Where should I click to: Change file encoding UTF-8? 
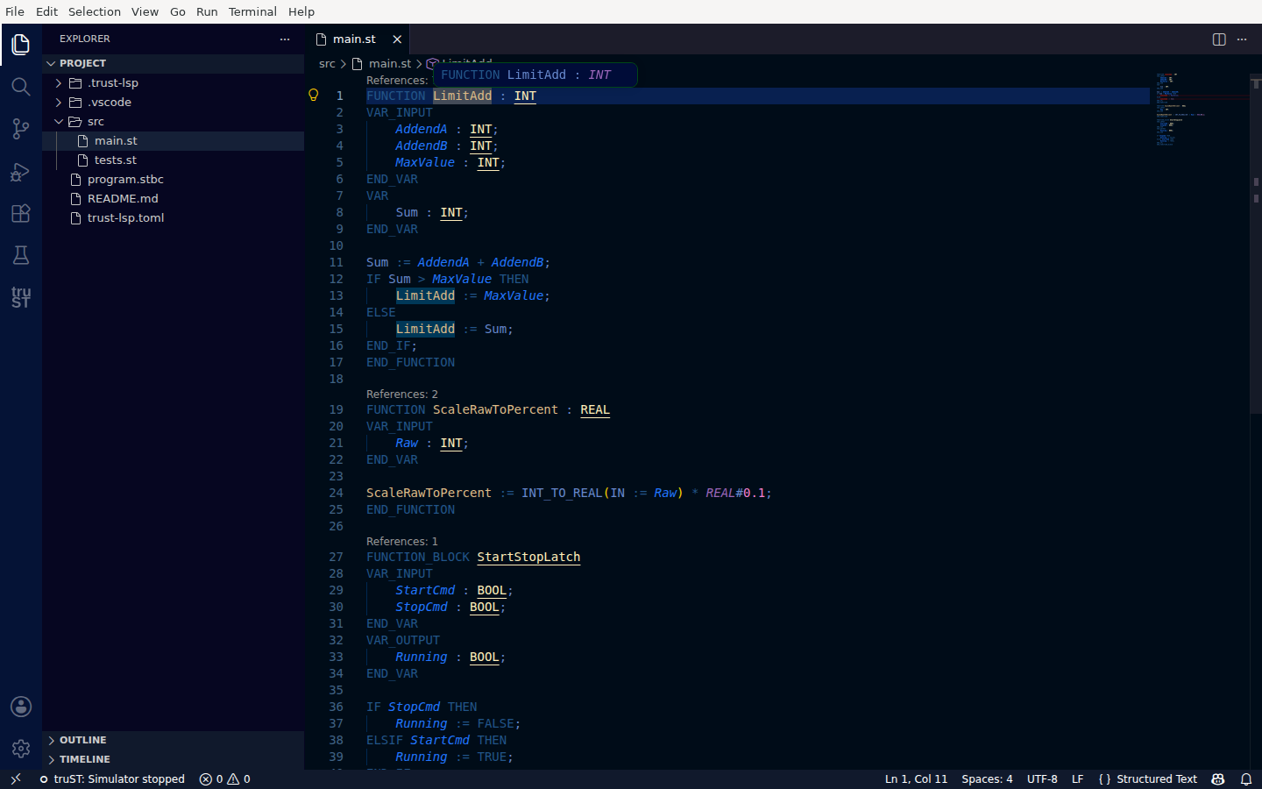click(x=1042, y=778)
